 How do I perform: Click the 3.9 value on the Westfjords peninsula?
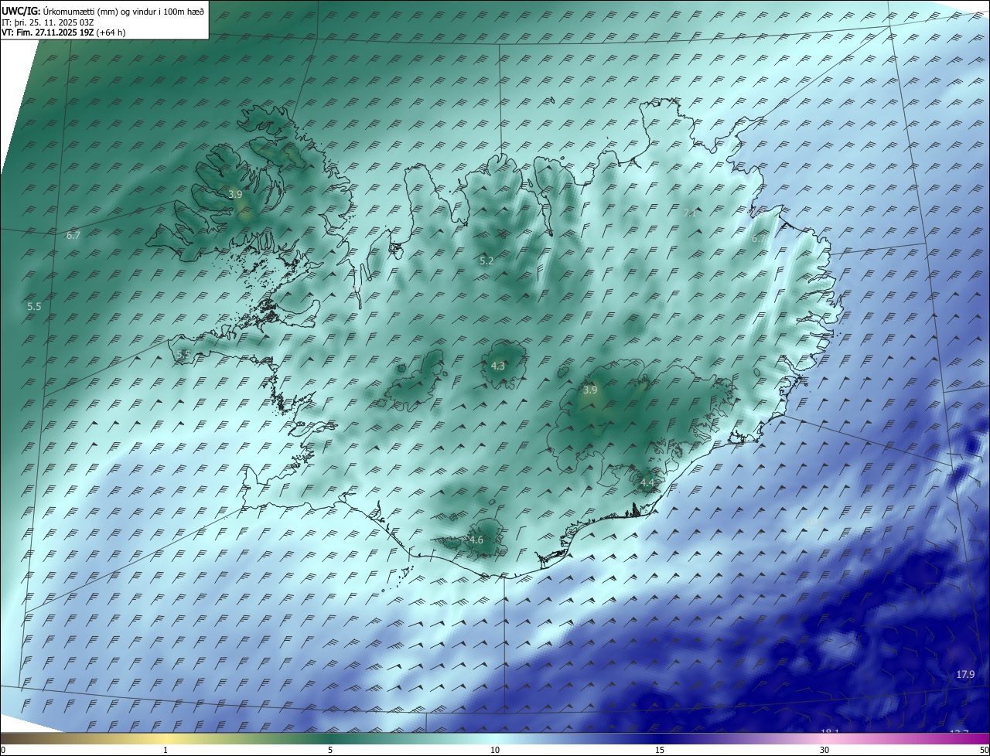click(236, 195)
